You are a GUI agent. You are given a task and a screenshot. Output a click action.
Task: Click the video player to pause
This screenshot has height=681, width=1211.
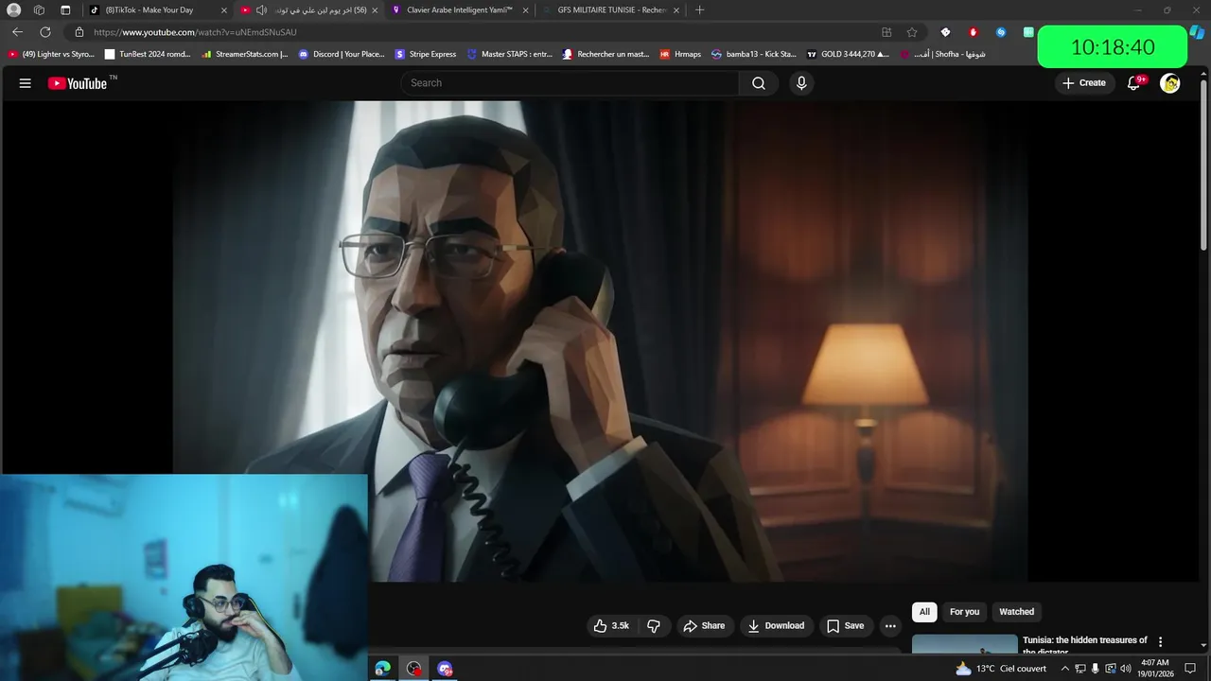[600, 340]
